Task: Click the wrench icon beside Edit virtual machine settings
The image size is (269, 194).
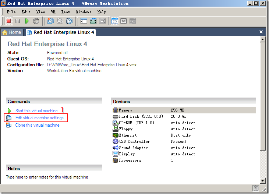Action: click(x=8, y=118)
